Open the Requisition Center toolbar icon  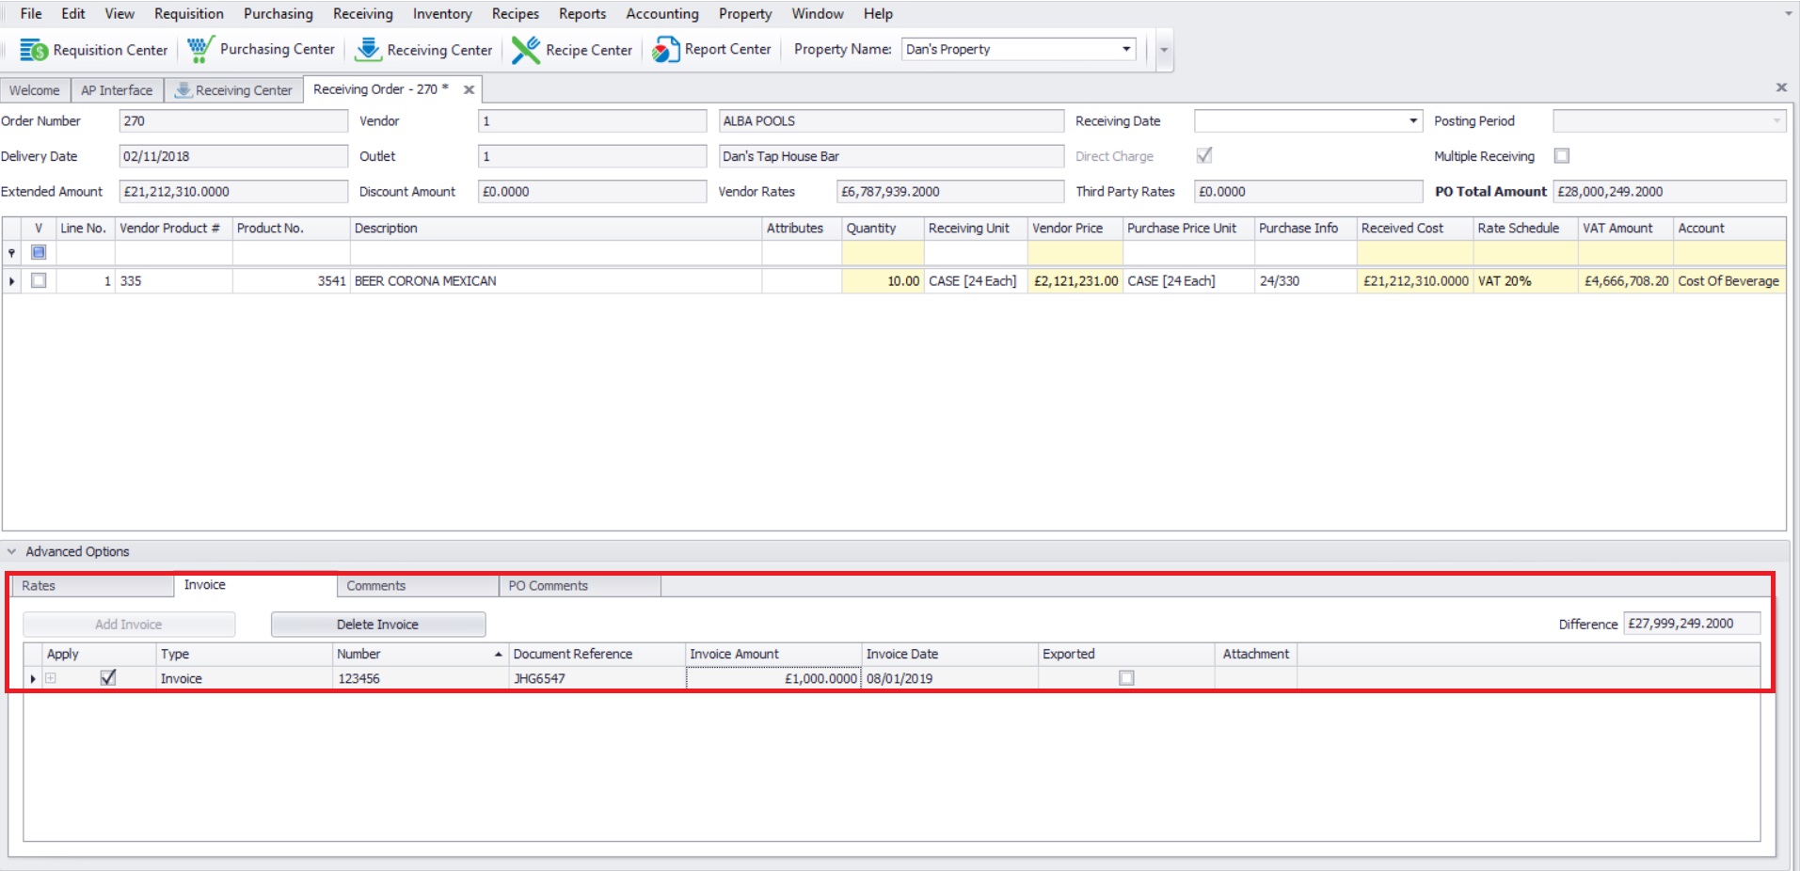(34, 50)
